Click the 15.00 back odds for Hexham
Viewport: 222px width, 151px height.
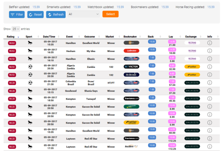(152, 49)
